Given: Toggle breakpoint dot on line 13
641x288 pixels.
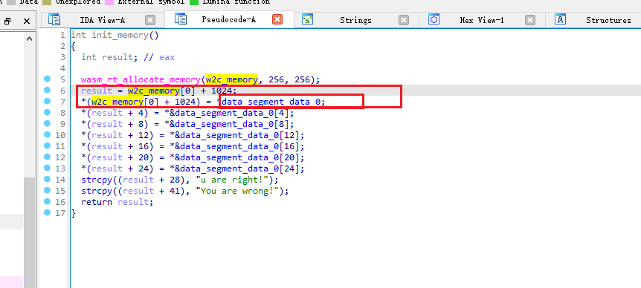Looking at the screenshot, I should pos(48,168).
